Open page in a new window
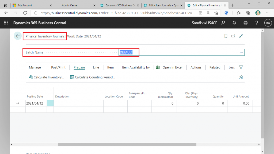This screenshot has width=274, height=154. pyautogui.click(x=233, y=36)
